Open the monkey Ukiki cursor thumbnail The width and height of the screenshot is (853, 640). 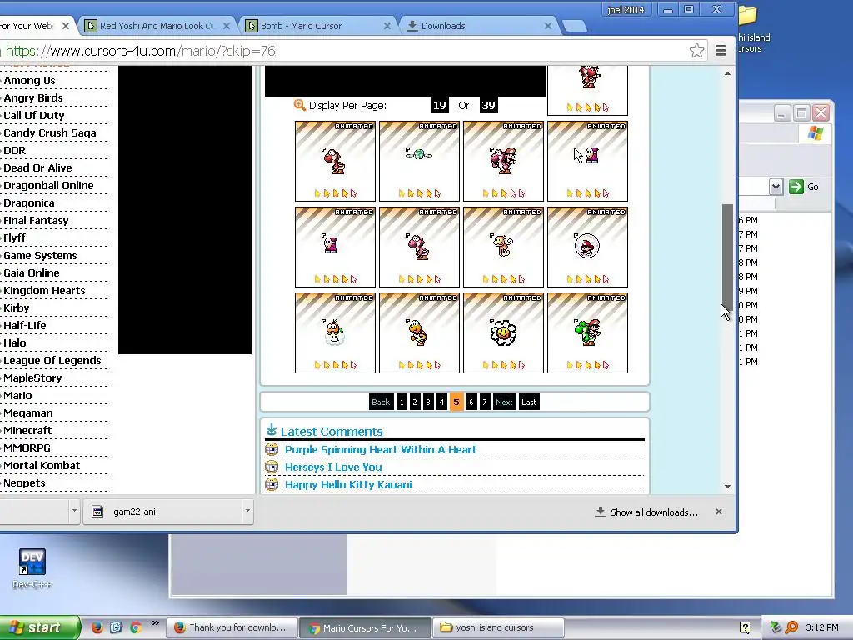(x=503, y=247)
